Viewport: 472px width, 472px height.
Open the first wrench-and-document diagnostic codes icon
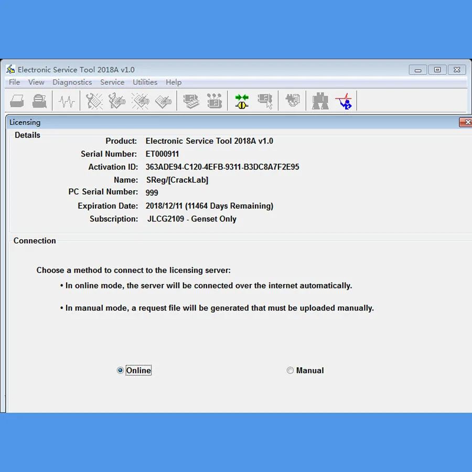point(94,101)
